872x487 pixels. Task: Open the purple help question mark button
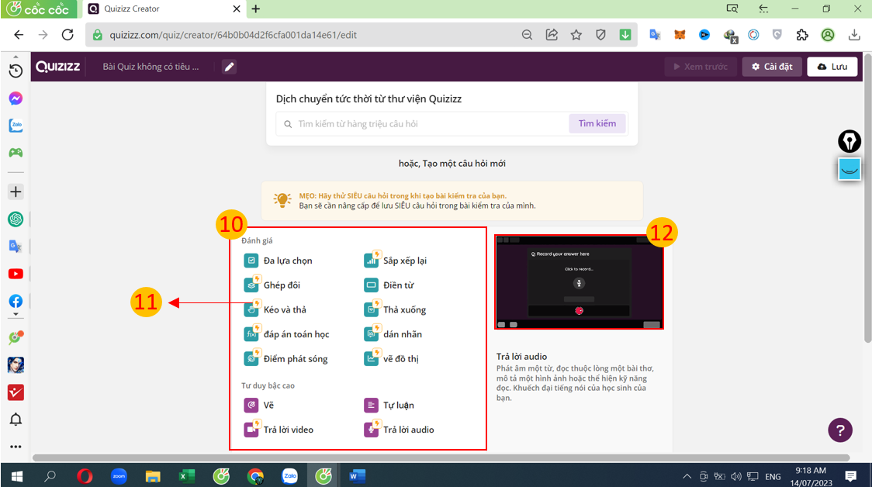tap(839, 430)
